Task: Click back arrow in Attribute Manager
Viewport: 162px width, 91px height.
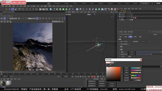Action: [150, 32]
